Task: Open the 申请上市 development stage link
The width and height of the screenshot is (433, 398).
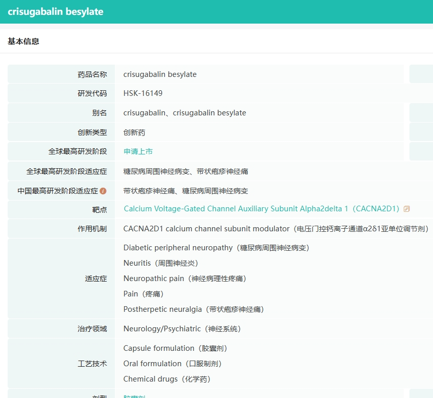Action: tap(138, 151)
